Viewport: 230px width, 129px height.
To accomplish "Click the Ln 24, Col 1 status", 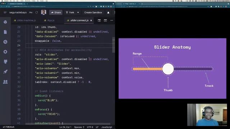I will (x=65, y=127).
